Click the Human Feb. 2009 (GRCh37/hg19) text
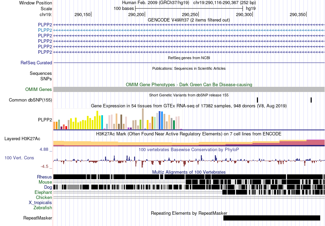The width and height of the screenshot is (325, 226). pos(155,3)
